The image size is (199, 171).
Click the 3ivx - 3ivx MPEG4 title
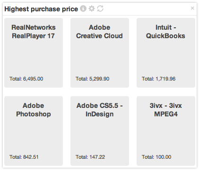pos(166,110)
